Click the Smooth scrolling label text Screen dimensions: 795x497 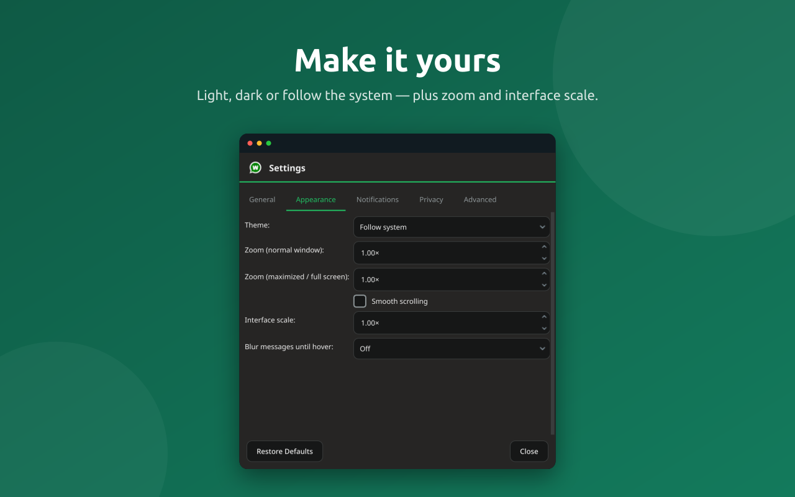pos(399,301)
